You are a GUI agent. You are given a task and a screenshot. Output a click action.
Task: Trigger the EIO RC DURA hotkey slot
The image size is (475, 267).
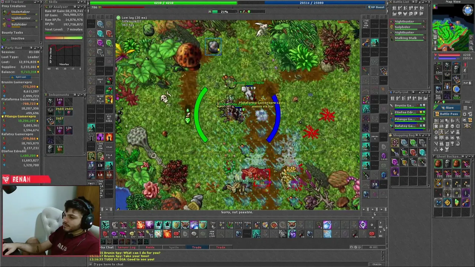coord(109,119)
